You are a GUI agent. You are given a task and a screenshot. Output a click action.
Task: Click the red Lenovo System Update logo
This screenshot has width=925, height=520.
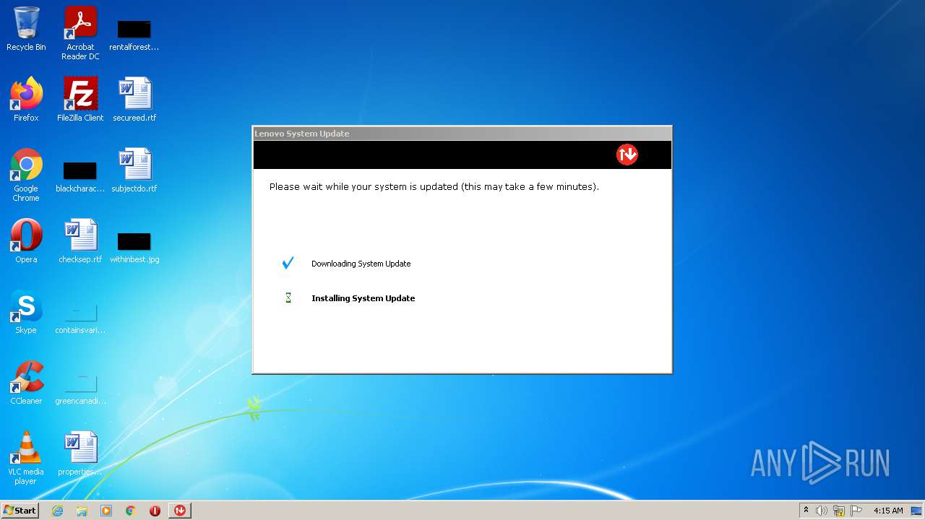point(627,155)
